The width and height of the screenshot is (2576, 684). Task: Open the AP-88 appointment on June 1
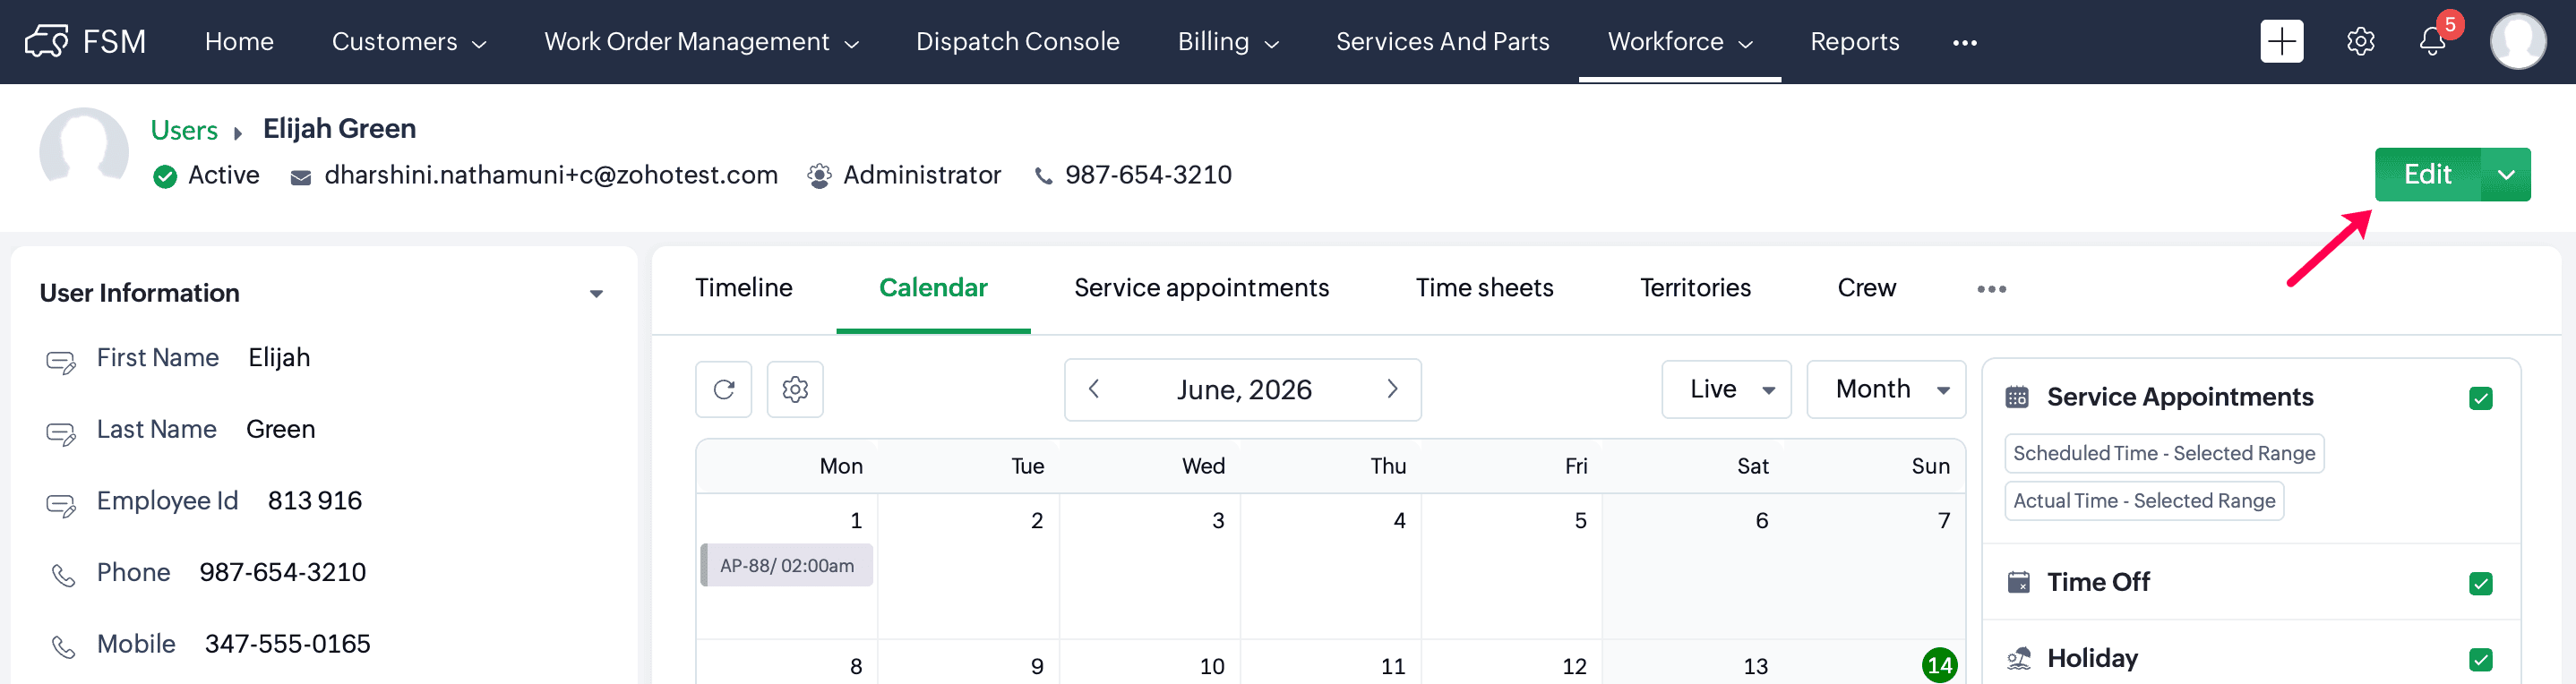click(x=787, y=565)
